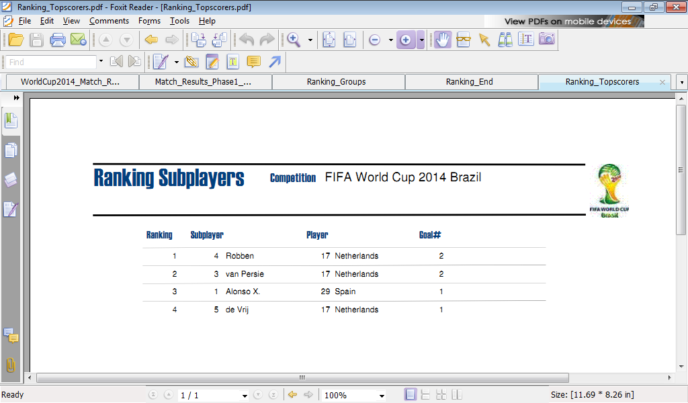688x403 pixels.
Task: Open the Search binoculars tool
Action: tap(505, 40)
